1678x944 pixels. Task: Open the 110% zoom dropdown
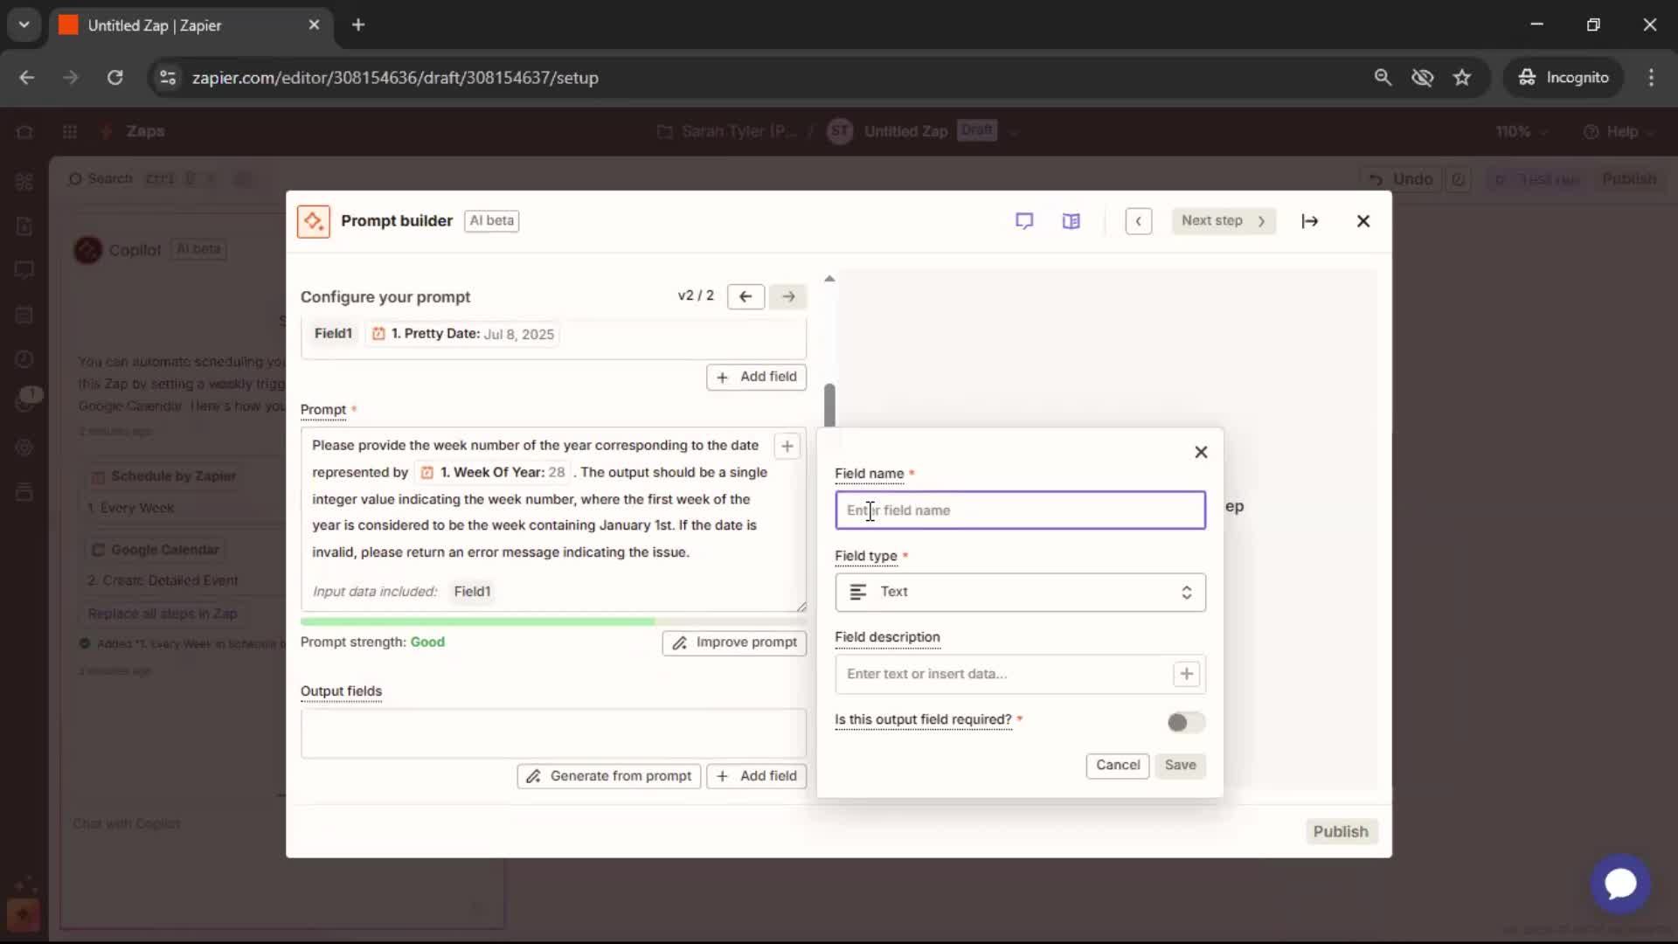1520,132
